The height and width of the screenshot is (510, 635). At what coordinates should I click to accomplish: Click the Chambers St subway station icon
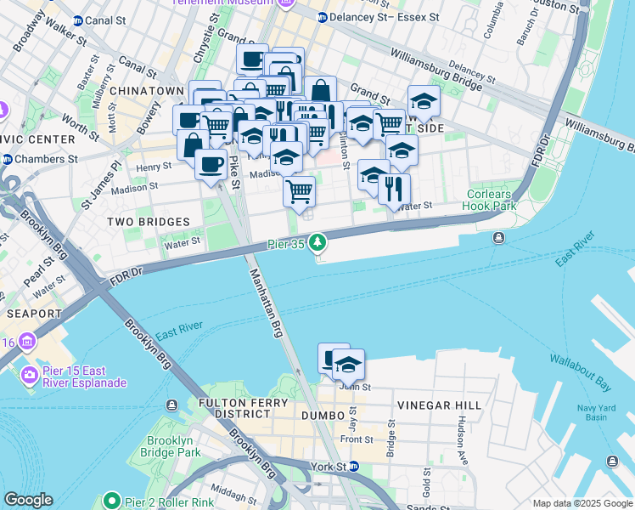pyautogui.click(x=7, y=159)
